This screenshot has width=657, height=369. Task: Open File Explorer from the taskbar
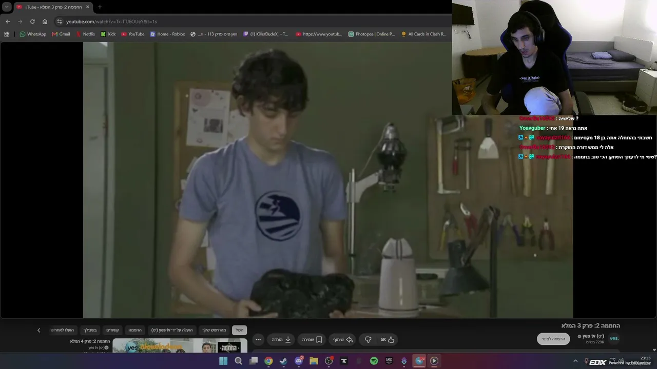(x=314, y=361)
